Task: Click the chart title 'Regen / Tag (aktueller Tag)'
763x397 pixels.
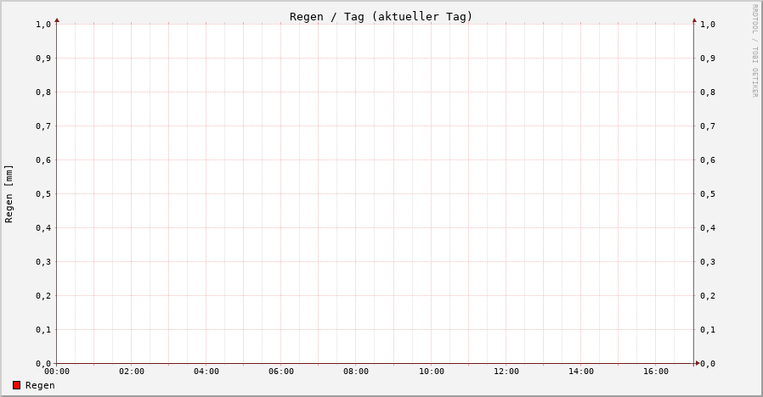Action: click(381, 16)
